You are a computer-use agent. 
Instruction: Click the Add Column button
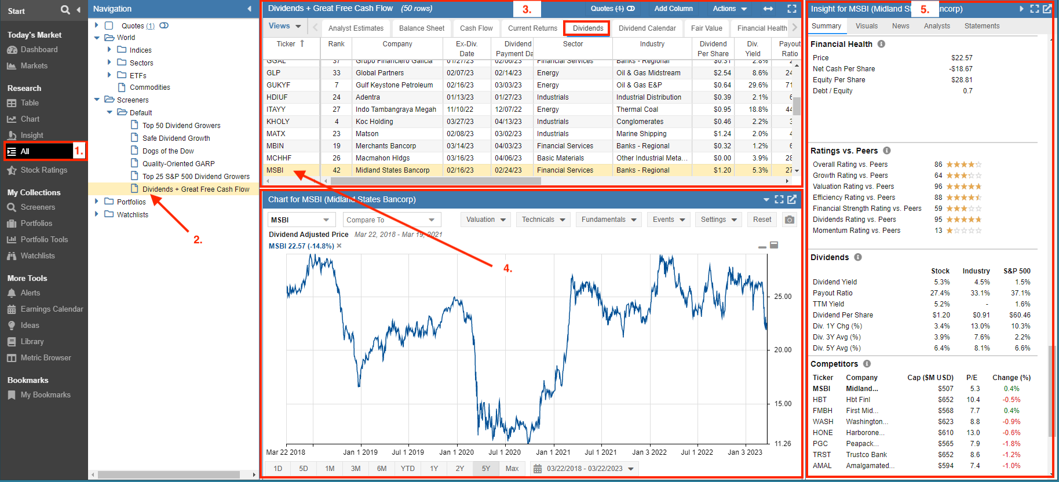pos(673,9)
